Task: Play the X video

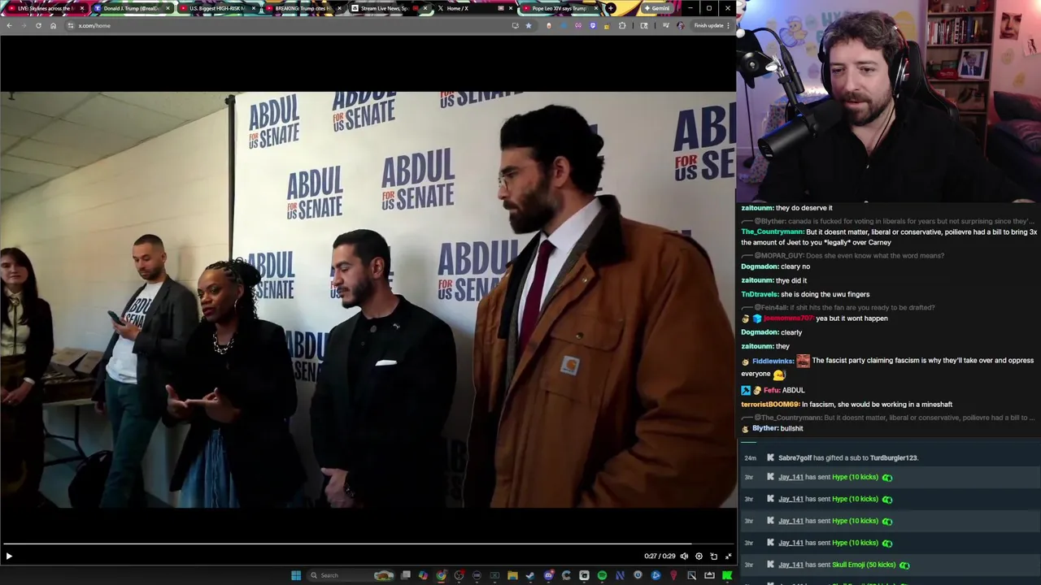Action: [x=9, y=557]
